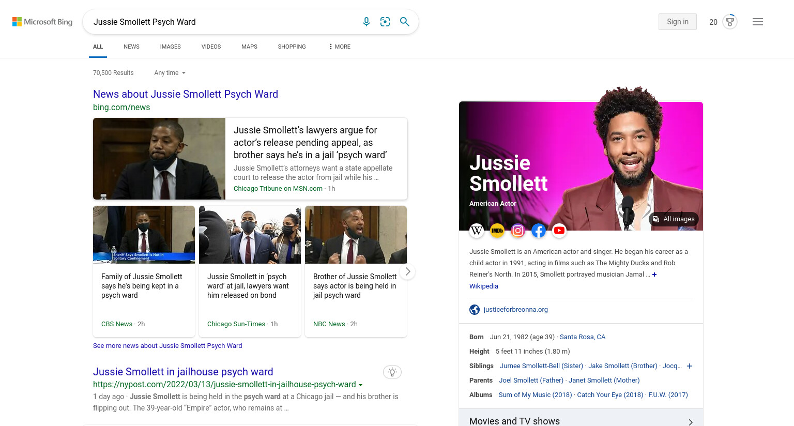Image resolution: width=794 pixels, height=426 pixels.
Task: Open the bing.com/news link
Action: click(121, 108)
